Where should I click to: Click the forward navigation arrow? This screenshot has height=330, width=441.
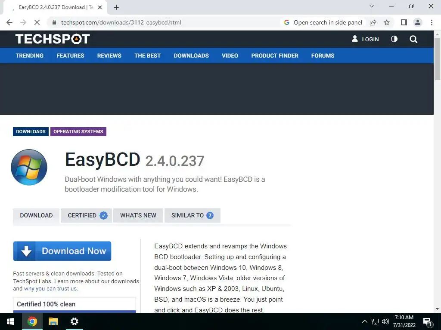[23, 22]
